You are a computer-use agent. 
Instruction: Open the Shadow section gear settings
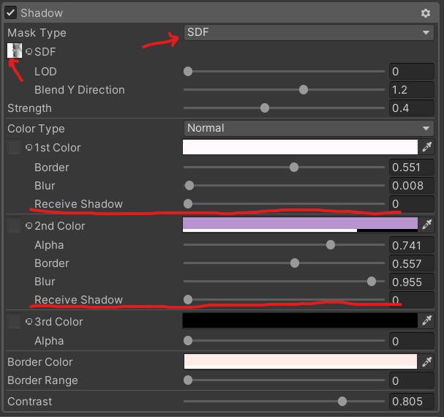click(426, 13)
